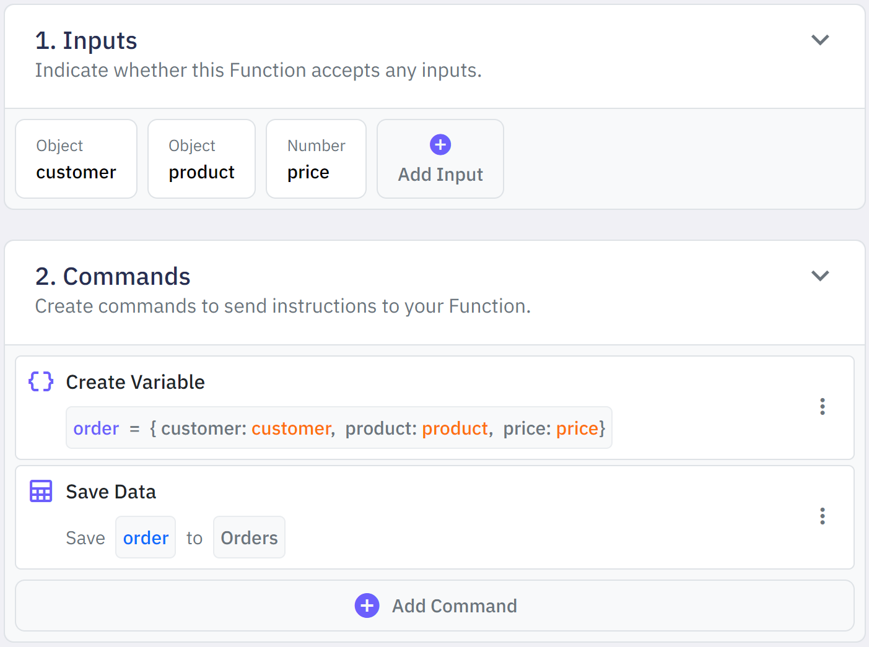Open the Create Variable three-dot options menu

point(822,407)
